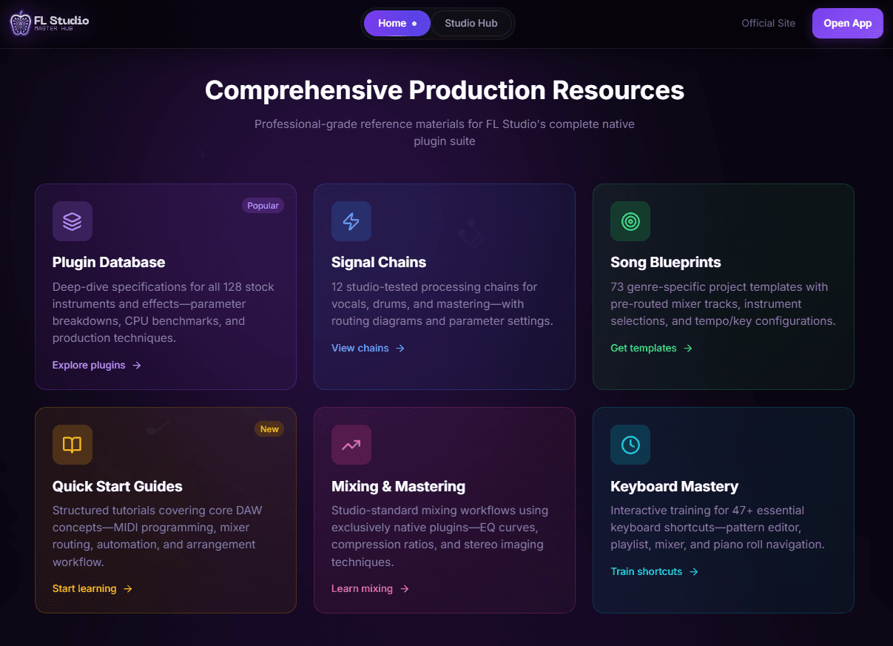Image resolution: width=893 pixels, height=646 pixels.
Task: Follow the Learn mixing link
Action: tap(371, 589)
